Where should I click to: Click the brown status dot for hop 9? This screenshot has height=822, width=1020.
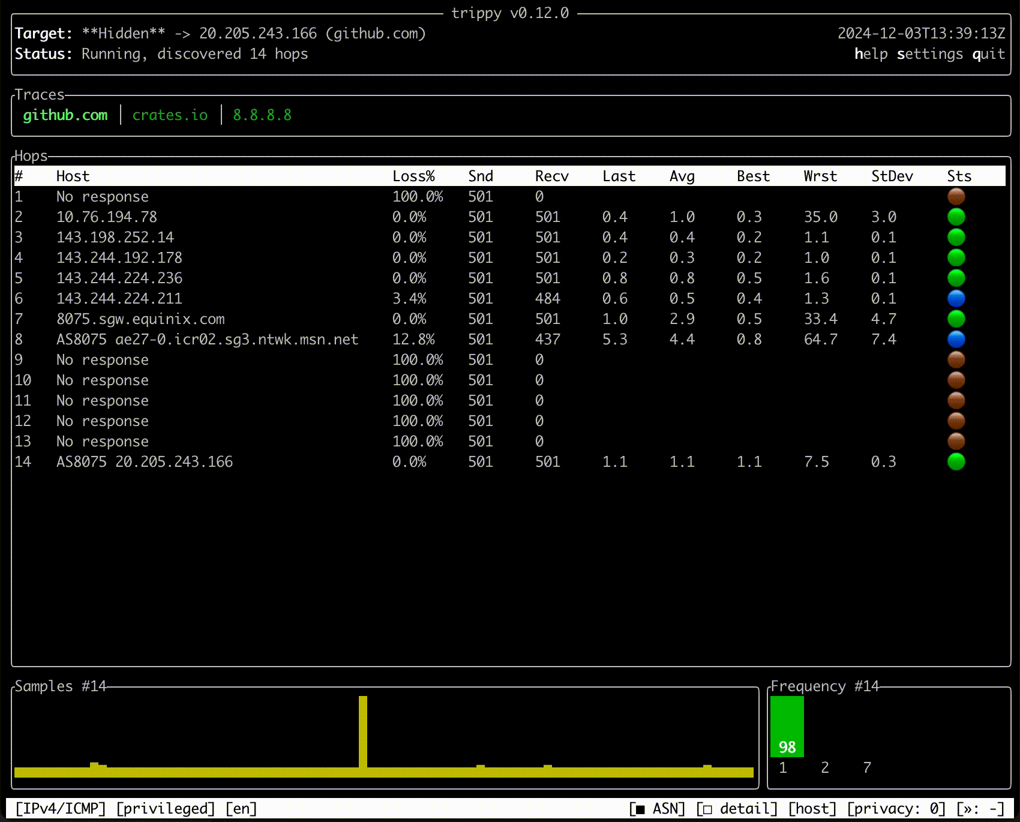click(x=956, y=359)
